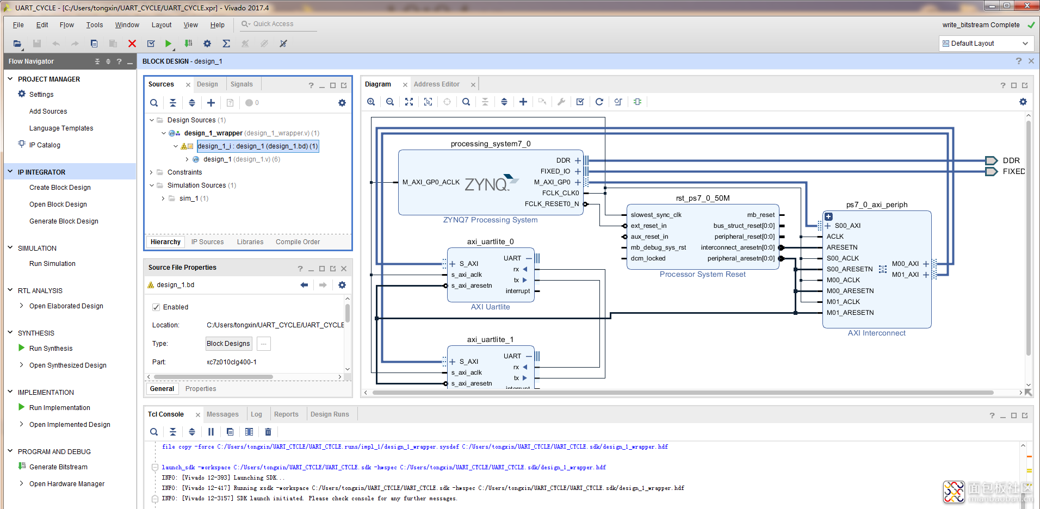Viewport: 1040px width, 509px height.
Task: Switch to Address Editor tab
Action: [436, 84]
